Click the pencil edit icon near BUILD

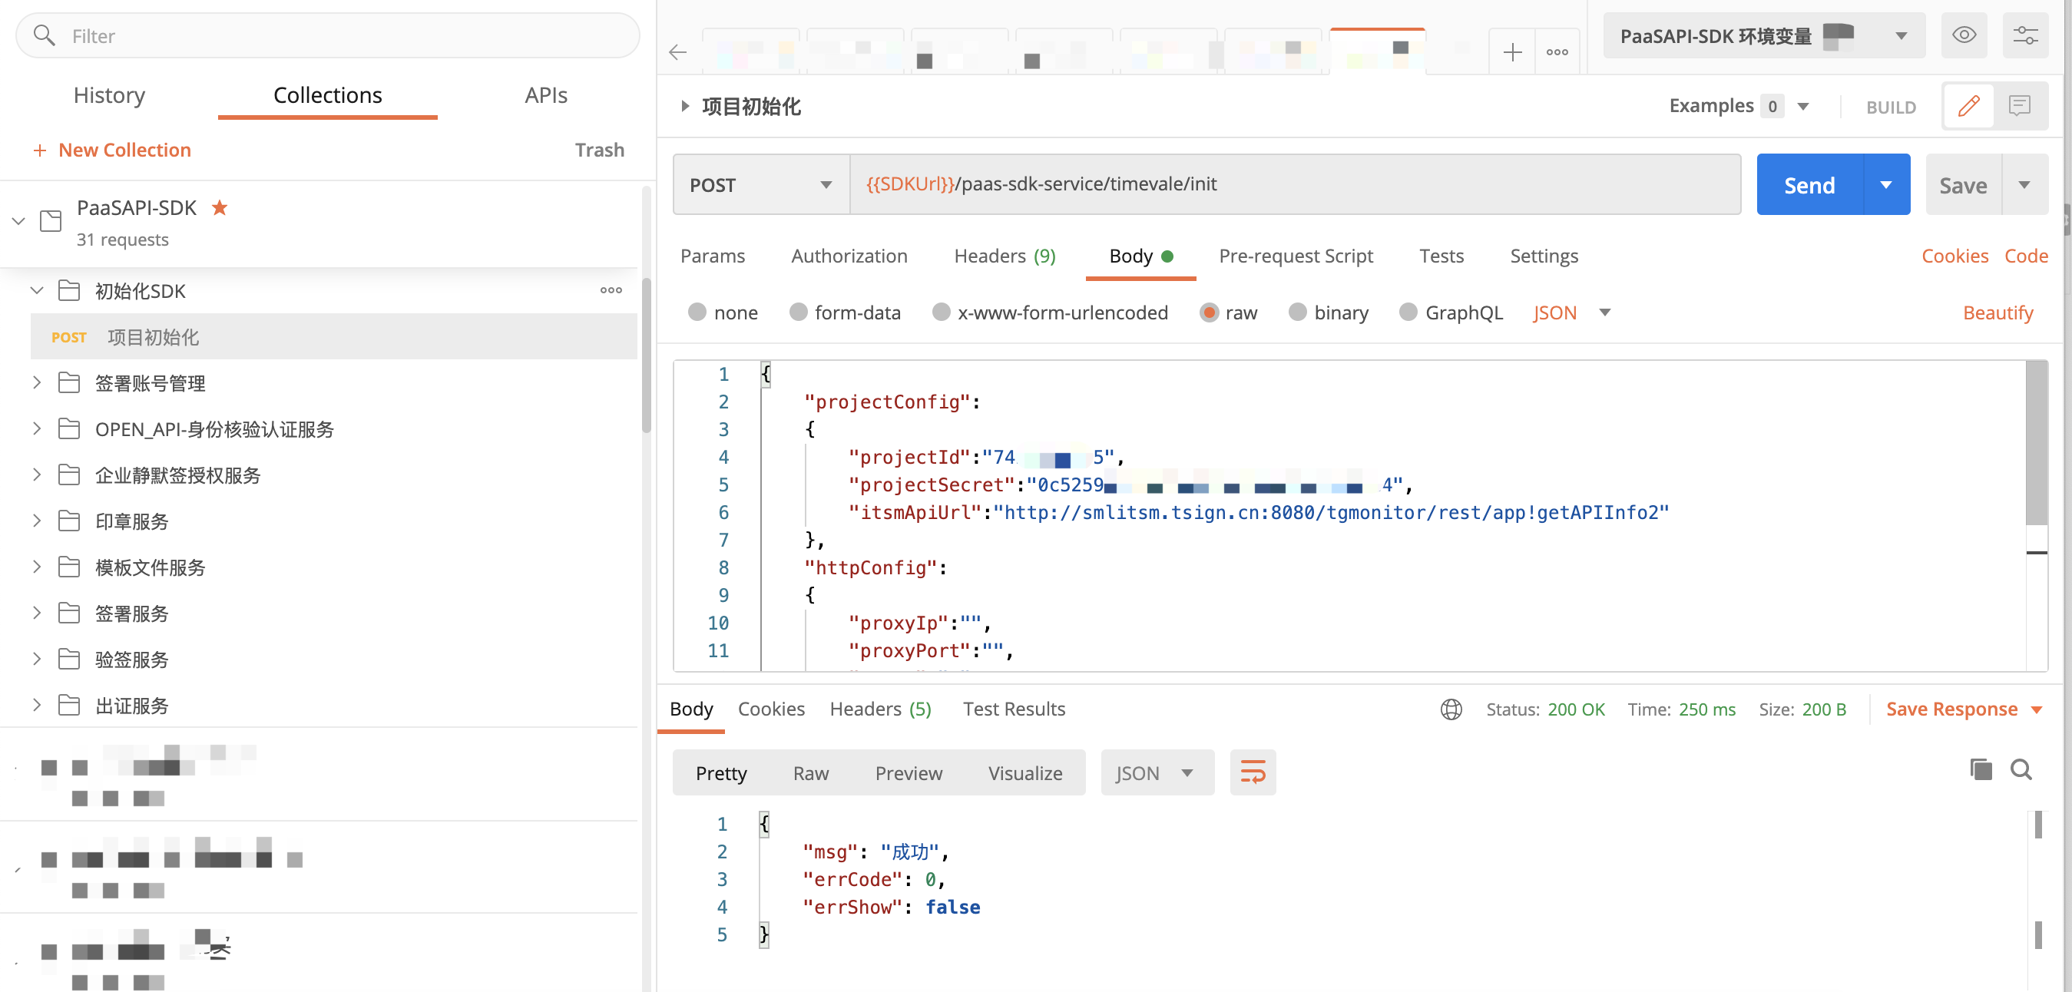pyautogui.click(x=1968, y=106)
